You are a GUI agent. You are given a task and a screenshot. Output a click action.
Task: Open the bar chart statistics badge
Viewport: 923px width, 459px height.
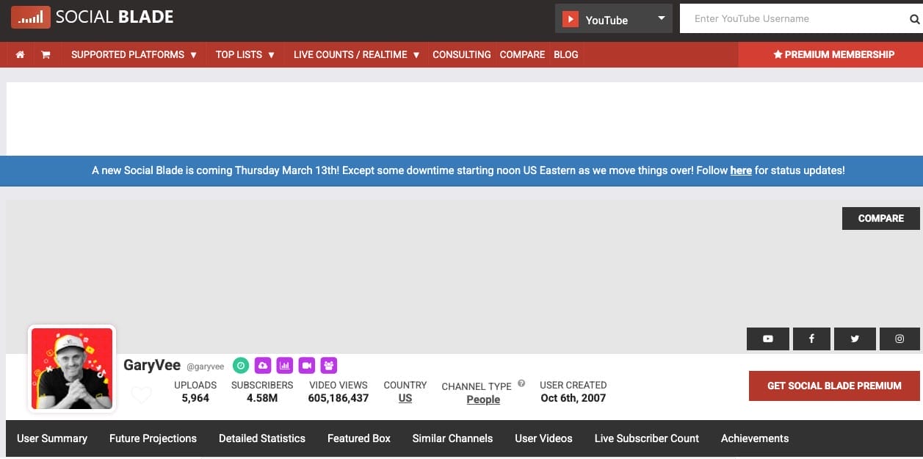click(x=285, y=365)
